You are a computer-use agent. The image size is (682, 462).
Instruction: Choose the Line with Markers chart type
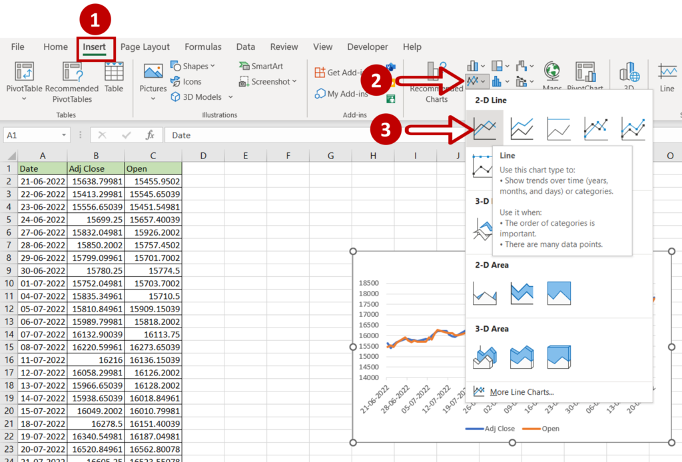[x=596, y=128]
